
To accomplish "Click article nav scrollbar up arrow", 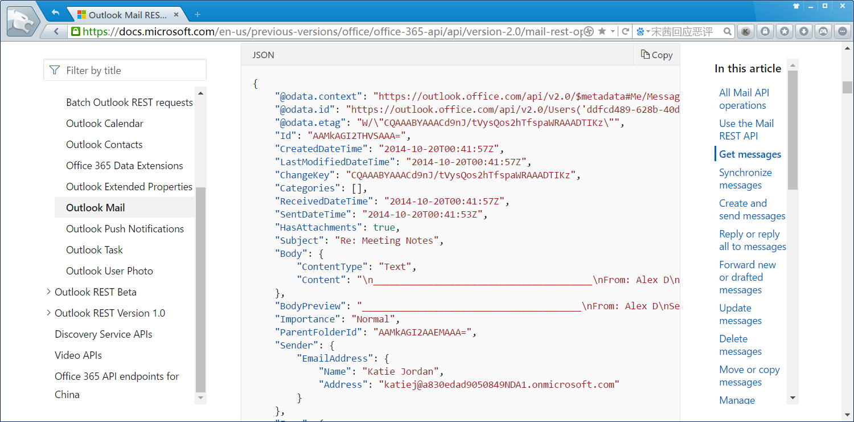I will (793, 66).
